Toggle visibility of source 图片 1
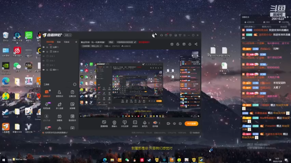 click(x=44, y=70)
